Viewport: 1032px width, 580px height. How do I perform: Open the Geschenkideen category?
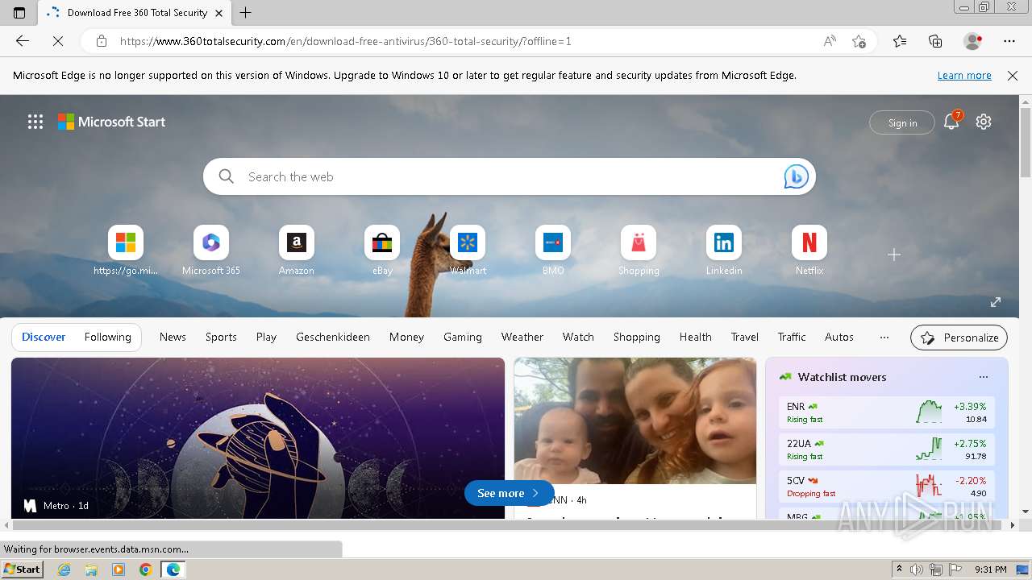click(333, 337)
